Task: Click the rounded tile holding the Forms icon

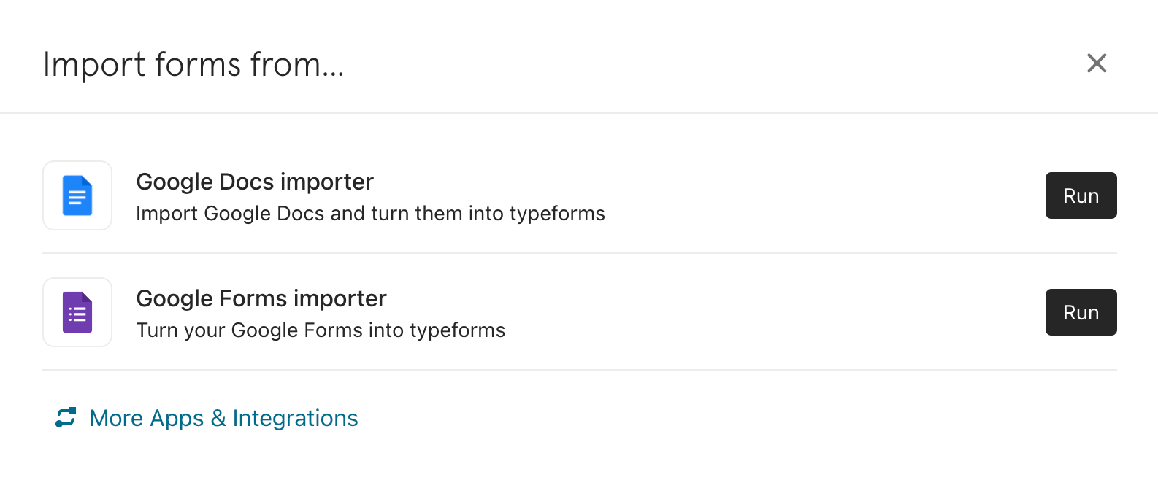Action: click(77, 312)
